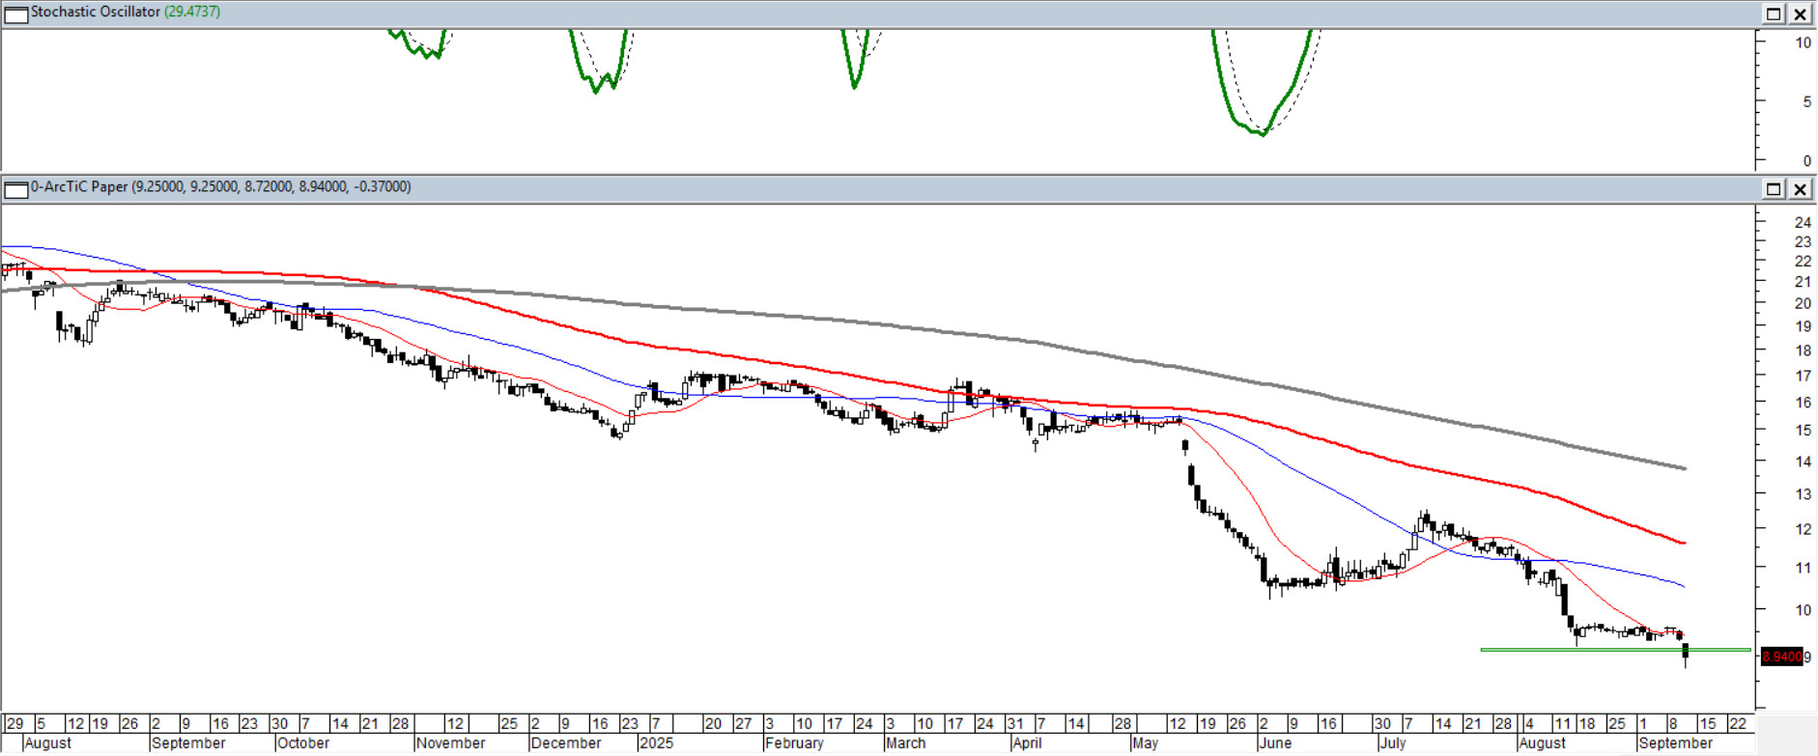The image size is (1818, 756).
Task: Click the green stochastic line's lowest dip
Action: 1262,133
